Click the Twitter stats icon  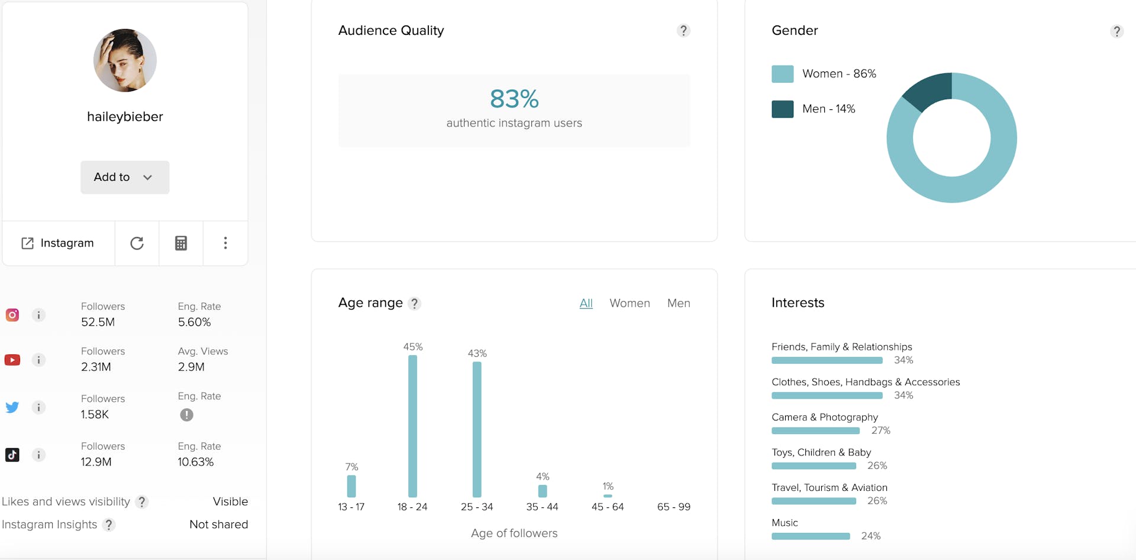point(12,407)
